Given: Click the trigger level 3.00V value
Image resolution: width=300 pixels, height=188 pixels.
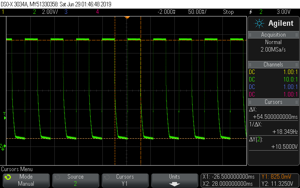Looking at the screenshot, I should (x=283, y=12).
